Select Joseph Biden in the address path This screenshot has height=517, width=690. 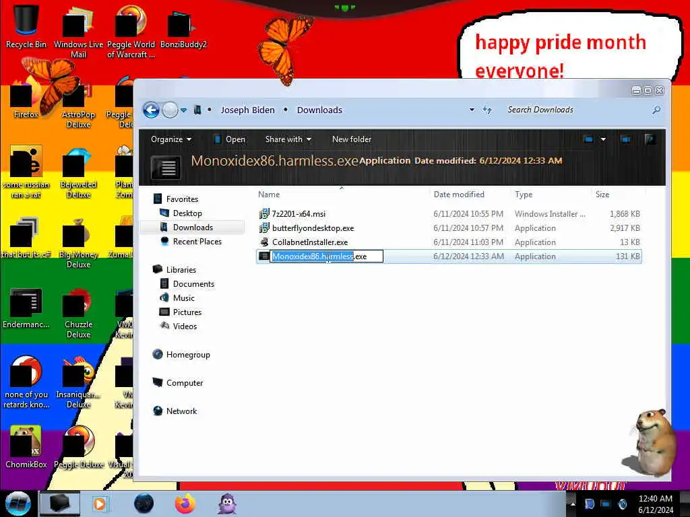[247, 110]
